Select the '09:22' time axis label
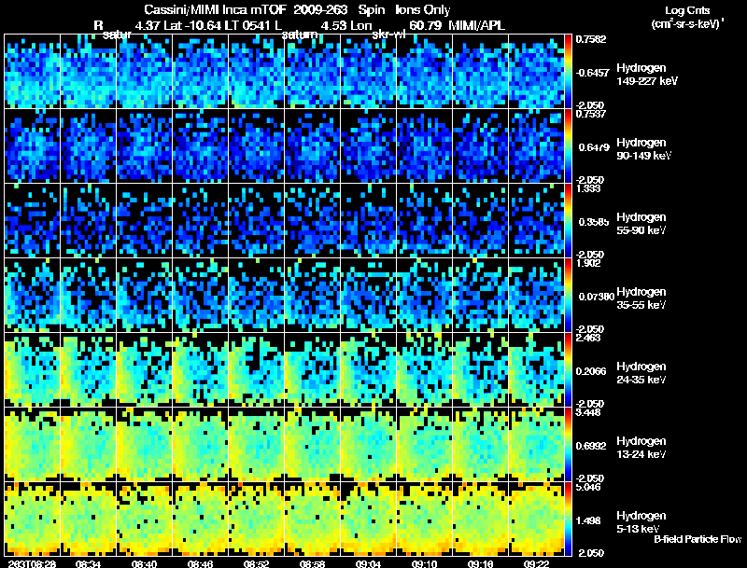This screenshot has width=747, height=568. point(536,564)
